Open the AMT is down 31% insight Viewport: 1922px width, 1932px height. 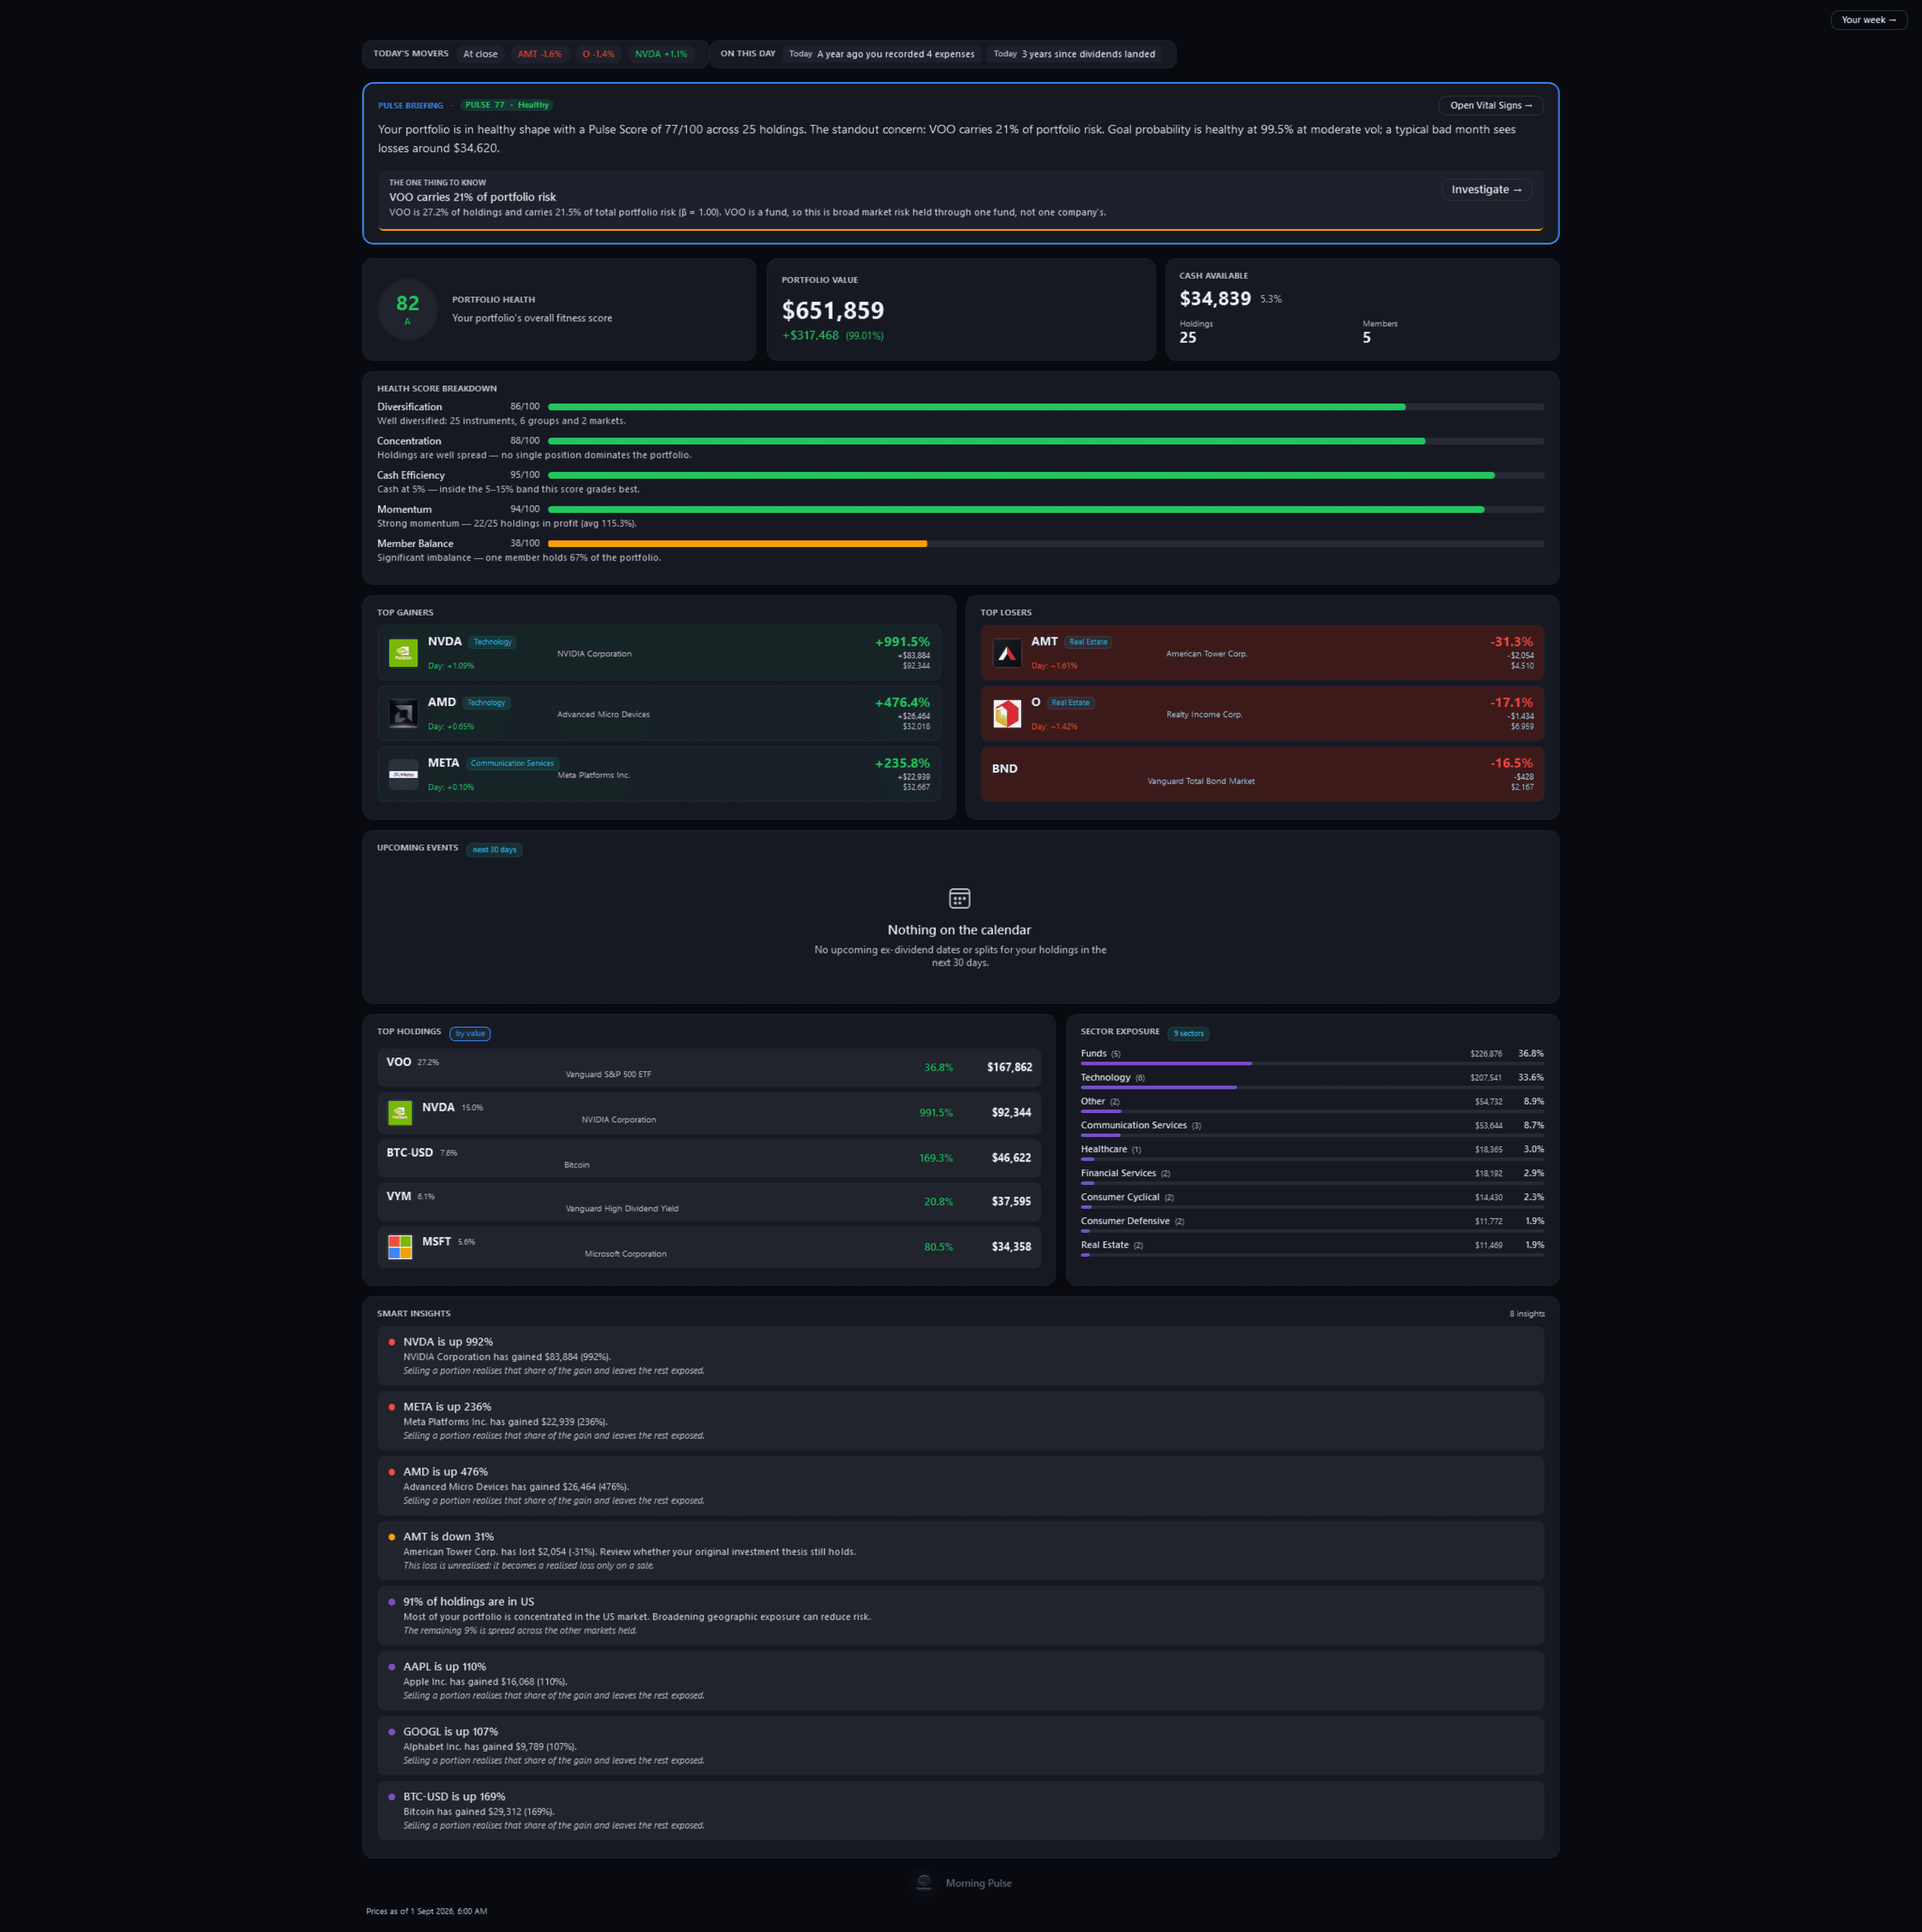point(961,1551)
